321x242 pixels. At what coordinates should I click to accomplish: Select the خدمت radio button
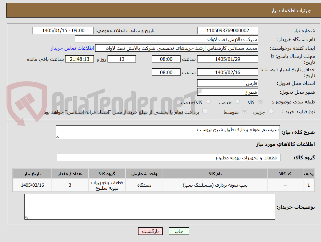[x=237, y=101]
